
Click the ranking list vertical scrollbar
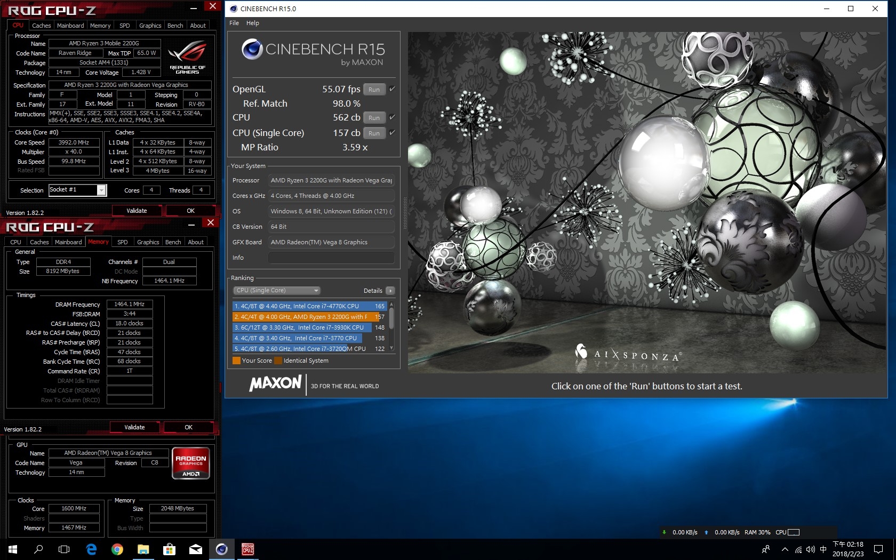tap(391, 326)
